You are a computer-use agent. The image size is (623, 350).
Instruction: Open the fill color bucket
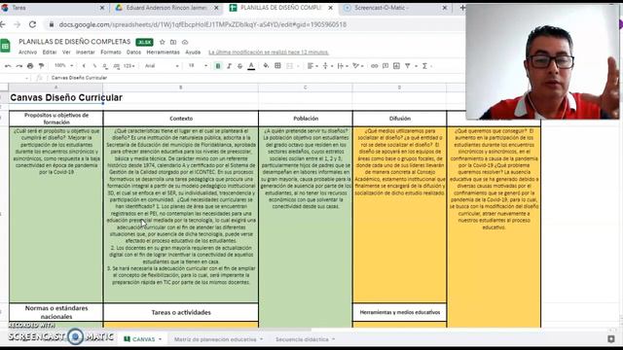click(x=266, y=66)
